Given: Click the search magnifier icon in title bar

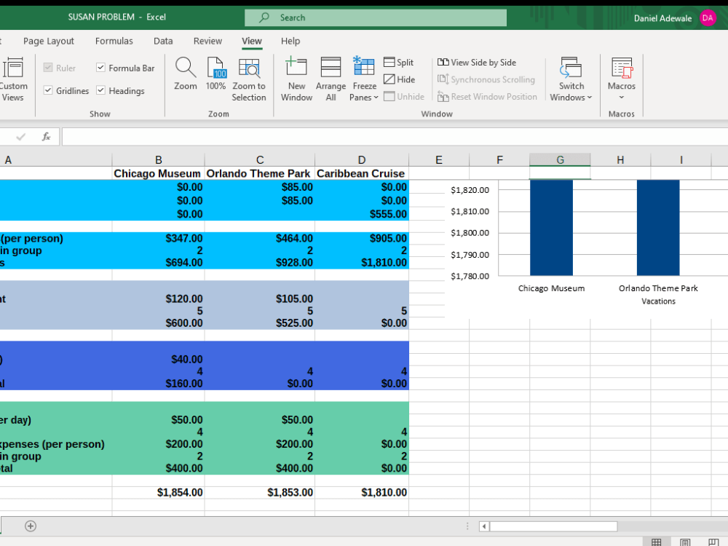Looking at the screenshot, I should coord(264,17).
